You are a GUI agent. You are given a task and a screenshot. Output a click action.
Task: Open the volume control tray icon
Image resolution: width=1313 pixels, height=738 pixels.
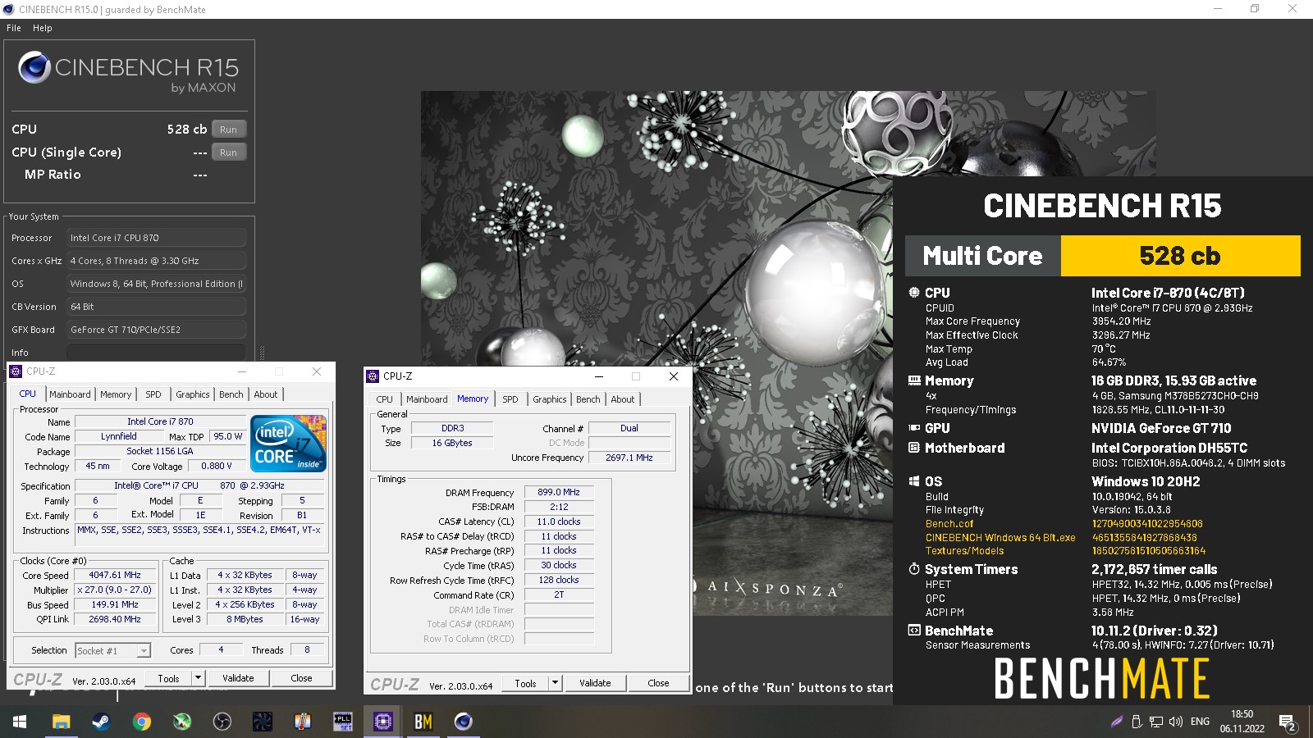pyautogui.click(x=1176, y=722)
